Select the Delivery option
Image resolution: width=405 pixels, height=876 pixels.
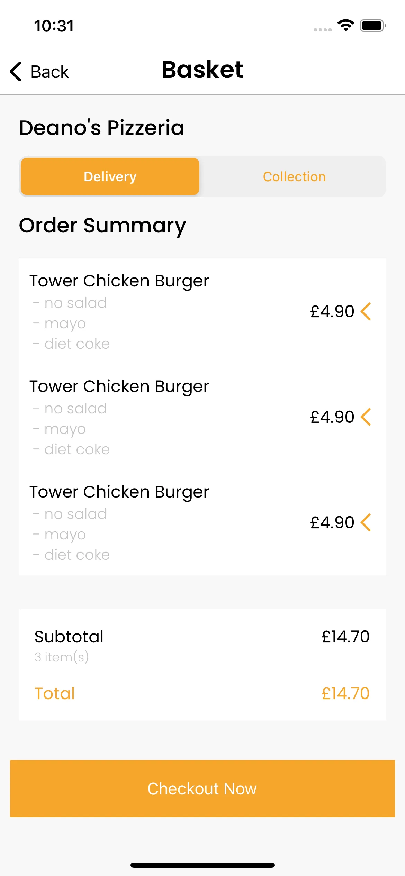click(110, 176)
